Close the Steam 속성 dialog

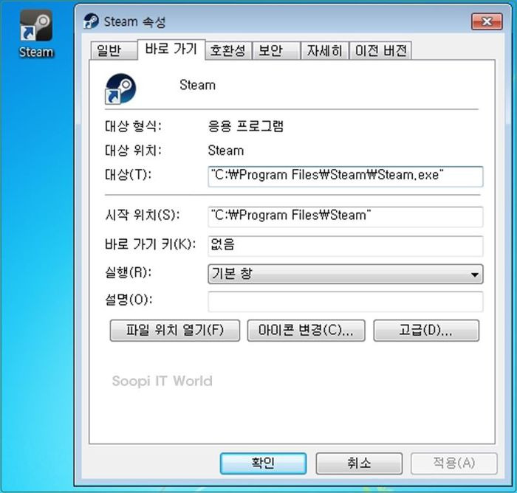(x=487, y=21)
